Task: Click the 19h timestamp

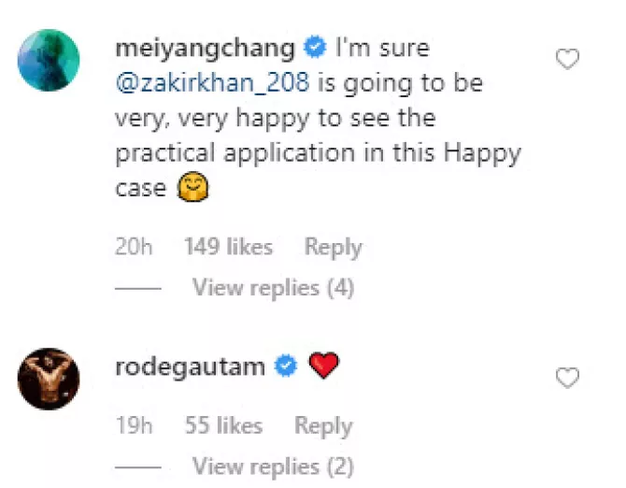Action: [134, 425]
